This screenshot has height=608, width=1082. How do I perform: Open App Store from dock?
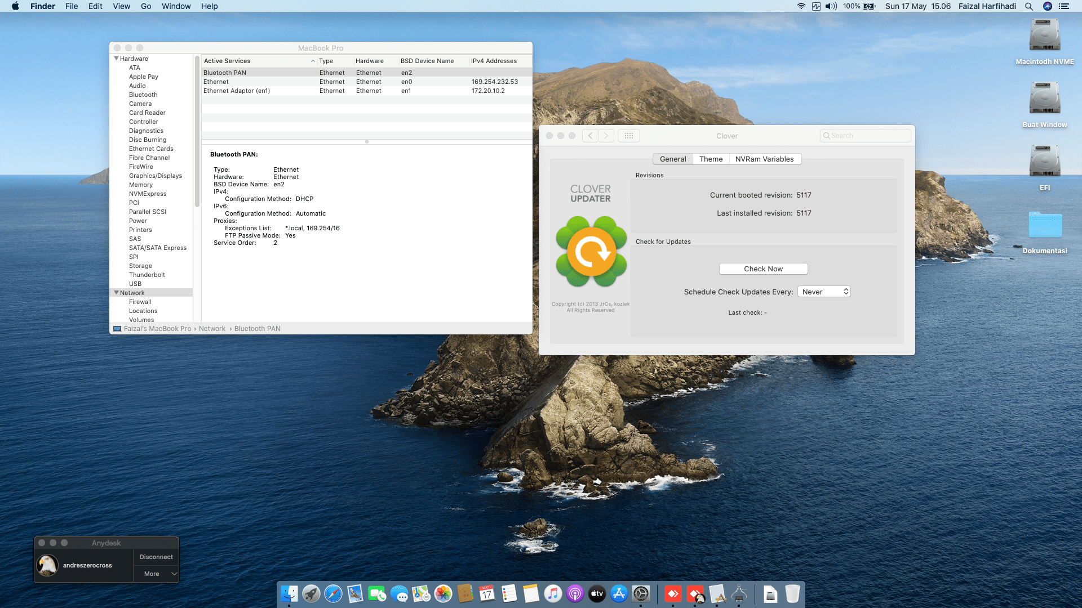(619, 593)
